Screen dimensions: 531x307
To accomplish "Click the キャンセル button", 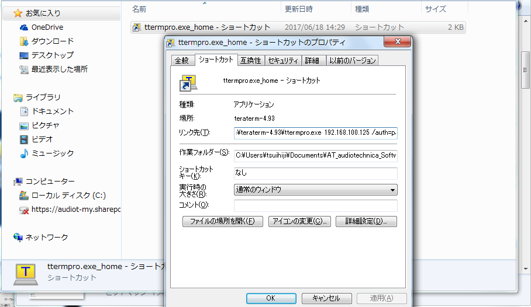I will [326, 298].
